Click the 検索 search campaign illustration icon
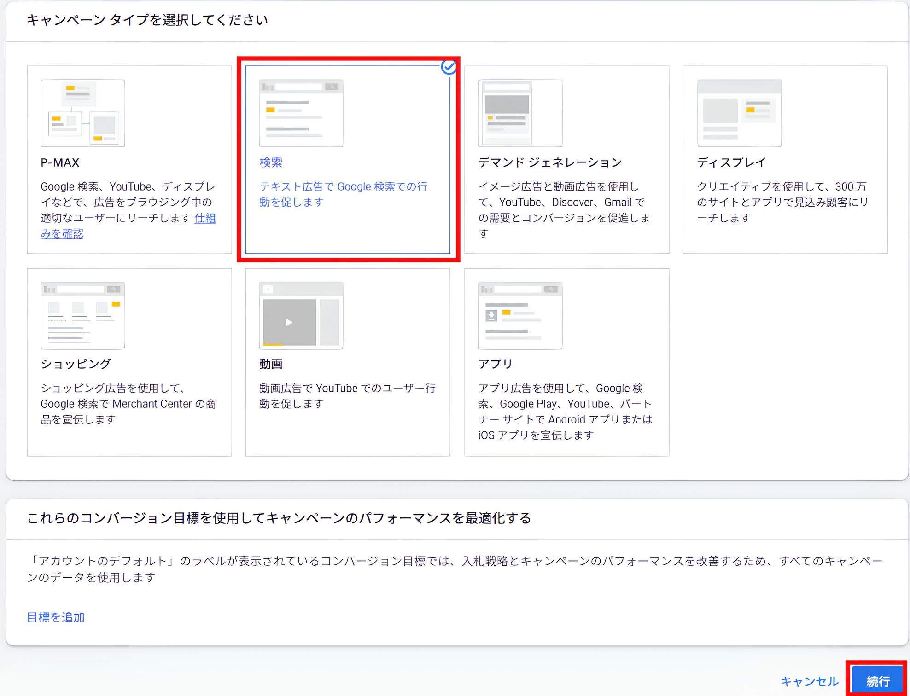The image size is (910, 696). pos(301,113)
